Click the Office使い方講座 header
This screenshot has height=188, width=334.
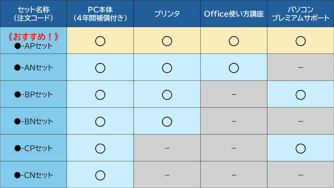pyautogui.click(x=234, y=14)
